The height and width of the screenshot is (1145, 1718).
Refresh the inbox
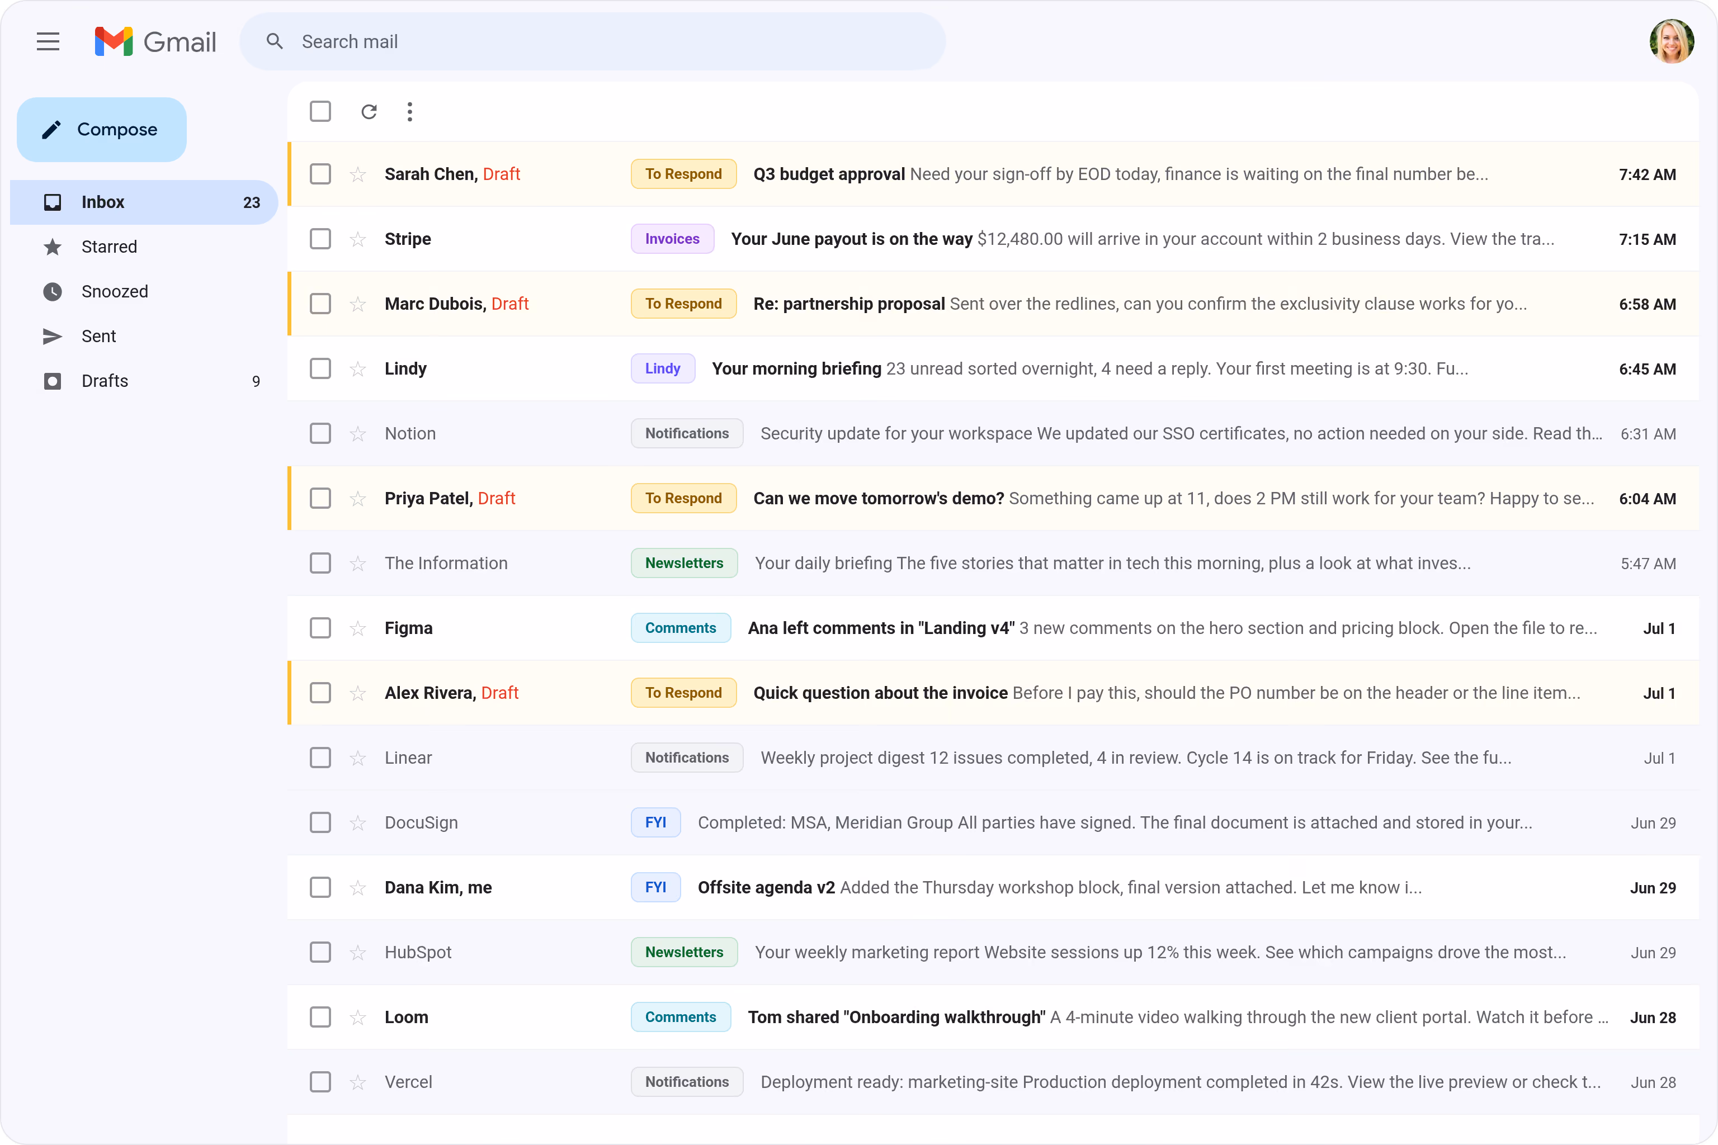[369, 112]
